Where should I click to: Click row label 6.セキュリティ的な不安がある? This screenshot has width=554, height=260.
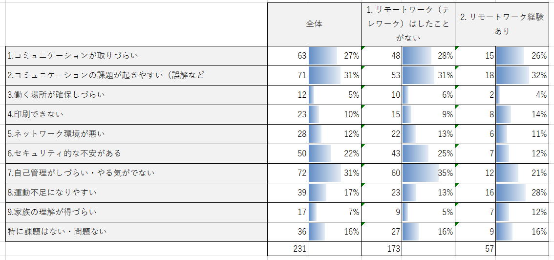tap(136, 153)
